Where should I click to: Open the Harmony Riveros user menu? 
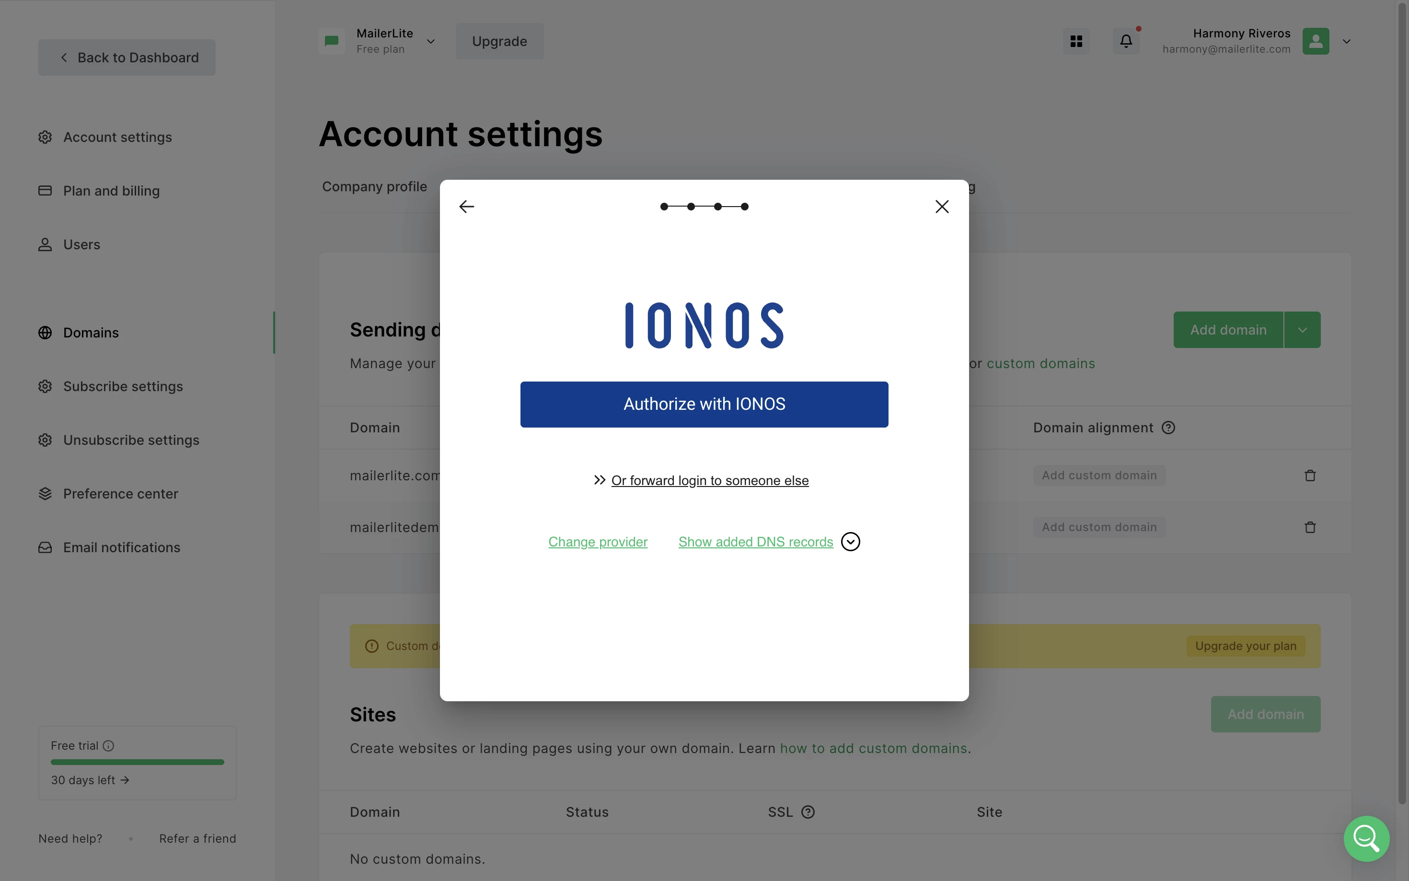pos(1346,41)
